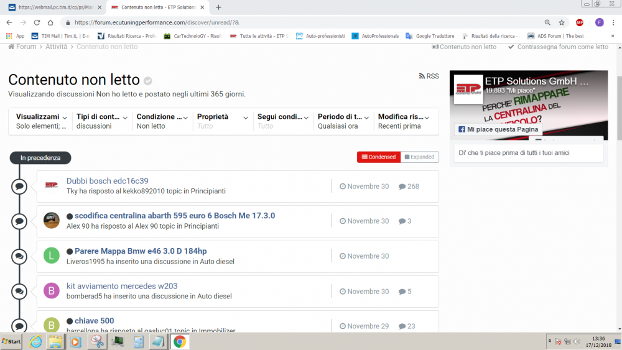Switch to Expanded view
Screen dimensions: 622x350
tap(420, 157)
